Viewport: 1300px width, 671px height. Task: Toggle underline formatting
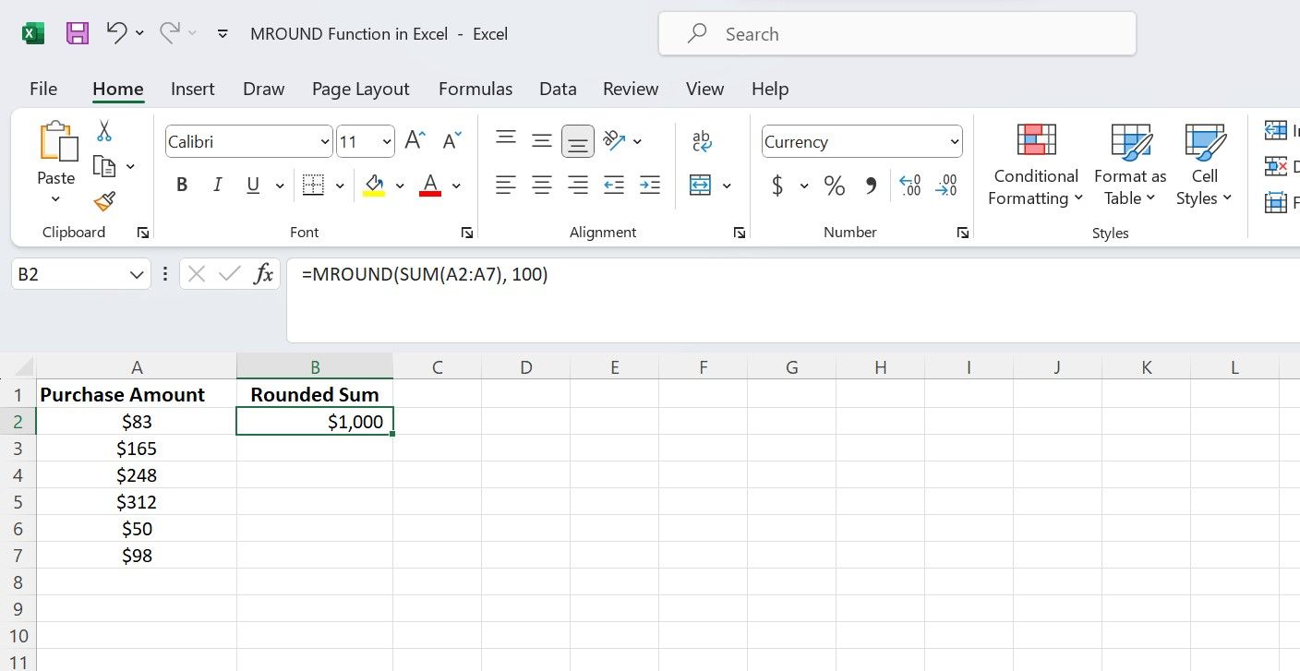pos(251,184)
